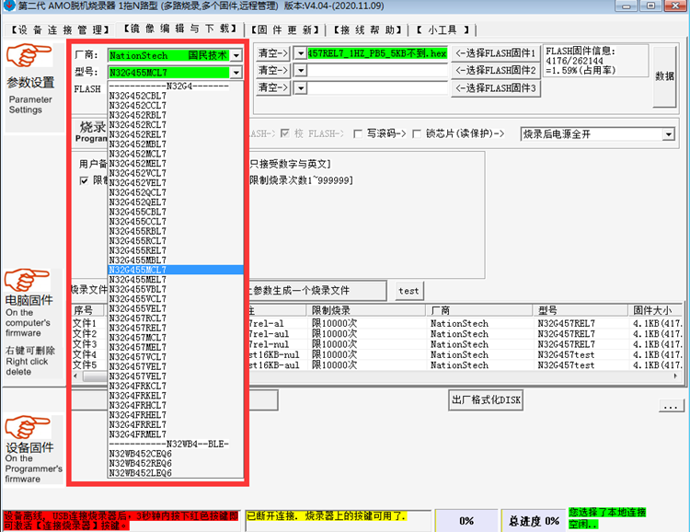Select N32G4FRMEL7 from model list
The width and height of the screenshot is (690, 532).
click(x=175, y=434)
